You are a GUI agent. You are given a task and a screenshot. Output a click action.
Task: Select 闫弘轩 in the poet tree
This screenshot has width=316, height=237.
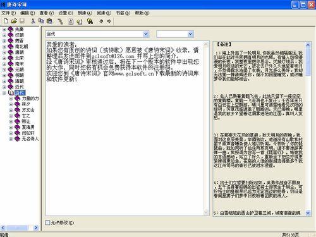tap(28, 133)
